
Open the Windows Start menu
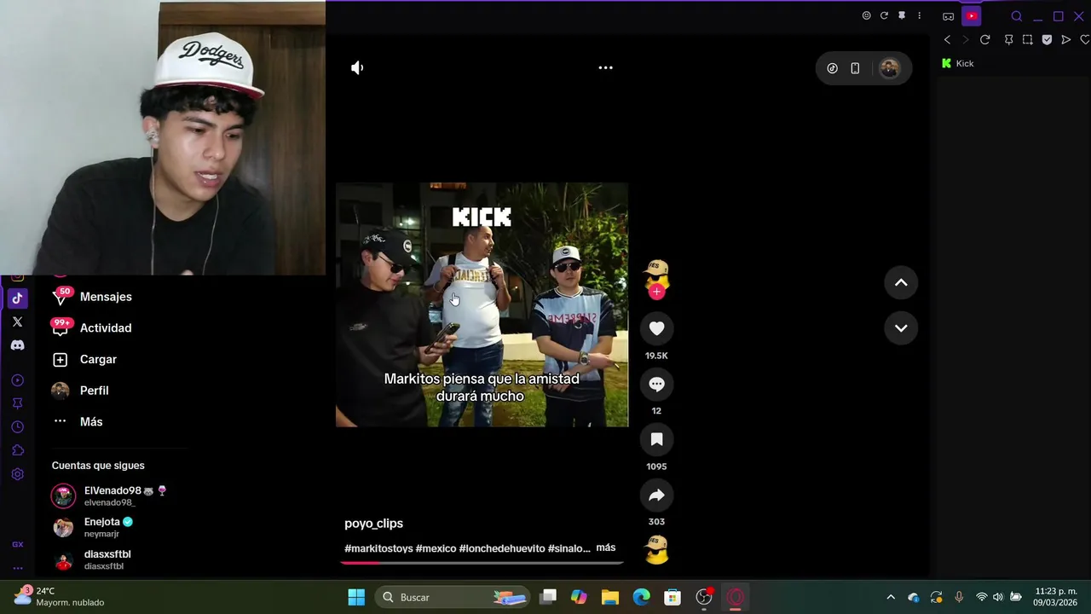click(356, 597)
